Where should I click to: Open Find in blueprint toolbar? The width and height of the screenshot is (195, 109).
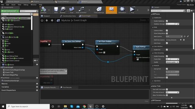[72, 10]
